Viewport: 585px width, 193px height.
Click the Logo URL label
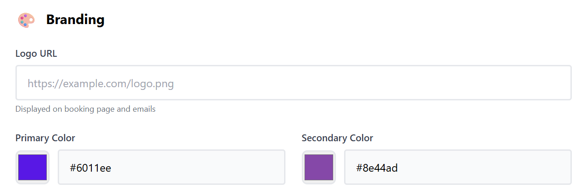36,54
